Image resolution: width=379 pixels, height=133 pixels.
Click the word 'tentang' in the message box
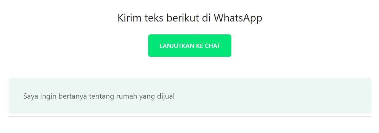pos(102,96)
